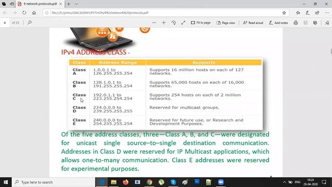Click 'Reserved for multicast groups.' cell

click(x=184, y=108)
